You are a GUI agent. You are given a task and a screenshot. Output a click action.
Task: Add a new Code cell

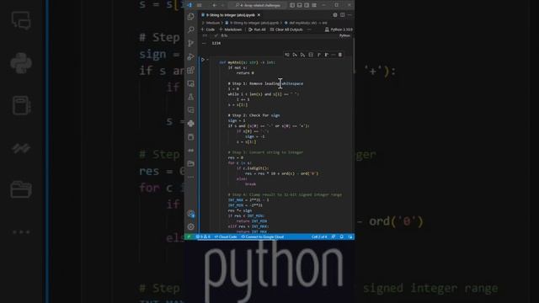[208, 29]
